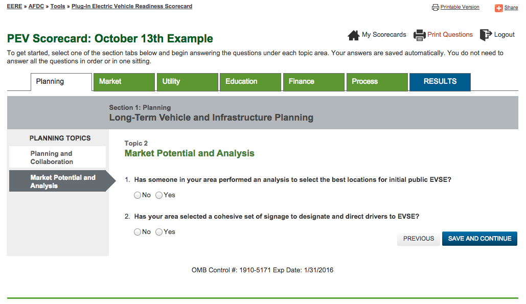
Task: Select No for the cohesive signage question
Action: (138, 232)
